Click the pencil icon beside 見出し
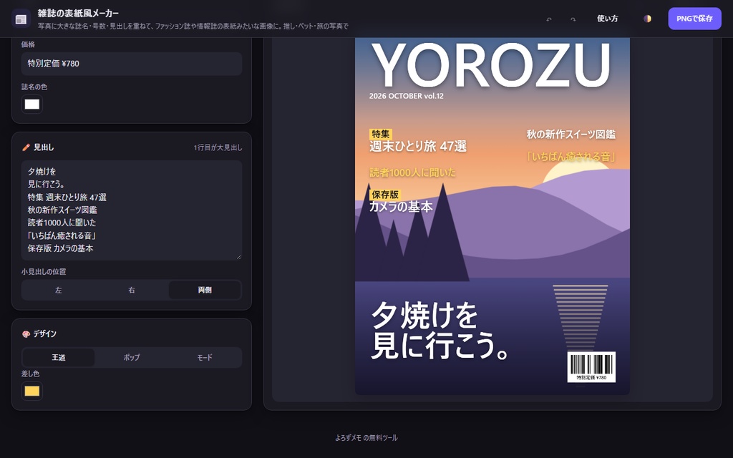This screenshot has width=733, height=458. pos(26,147)
